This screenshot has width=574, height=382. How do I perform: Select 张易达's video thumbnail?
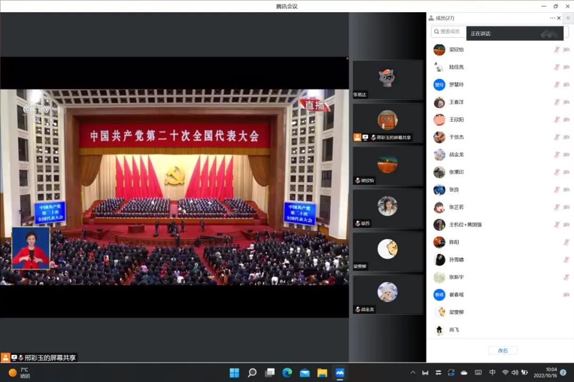click(387, 79)
